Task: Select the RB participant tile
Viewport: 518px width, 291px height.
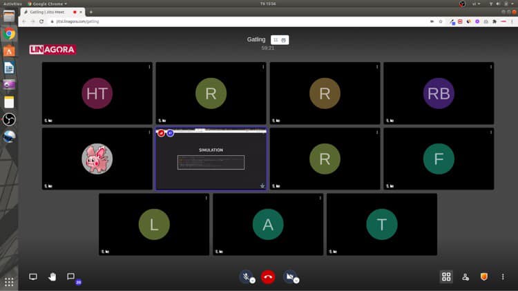Action: (x=439, y=93)
